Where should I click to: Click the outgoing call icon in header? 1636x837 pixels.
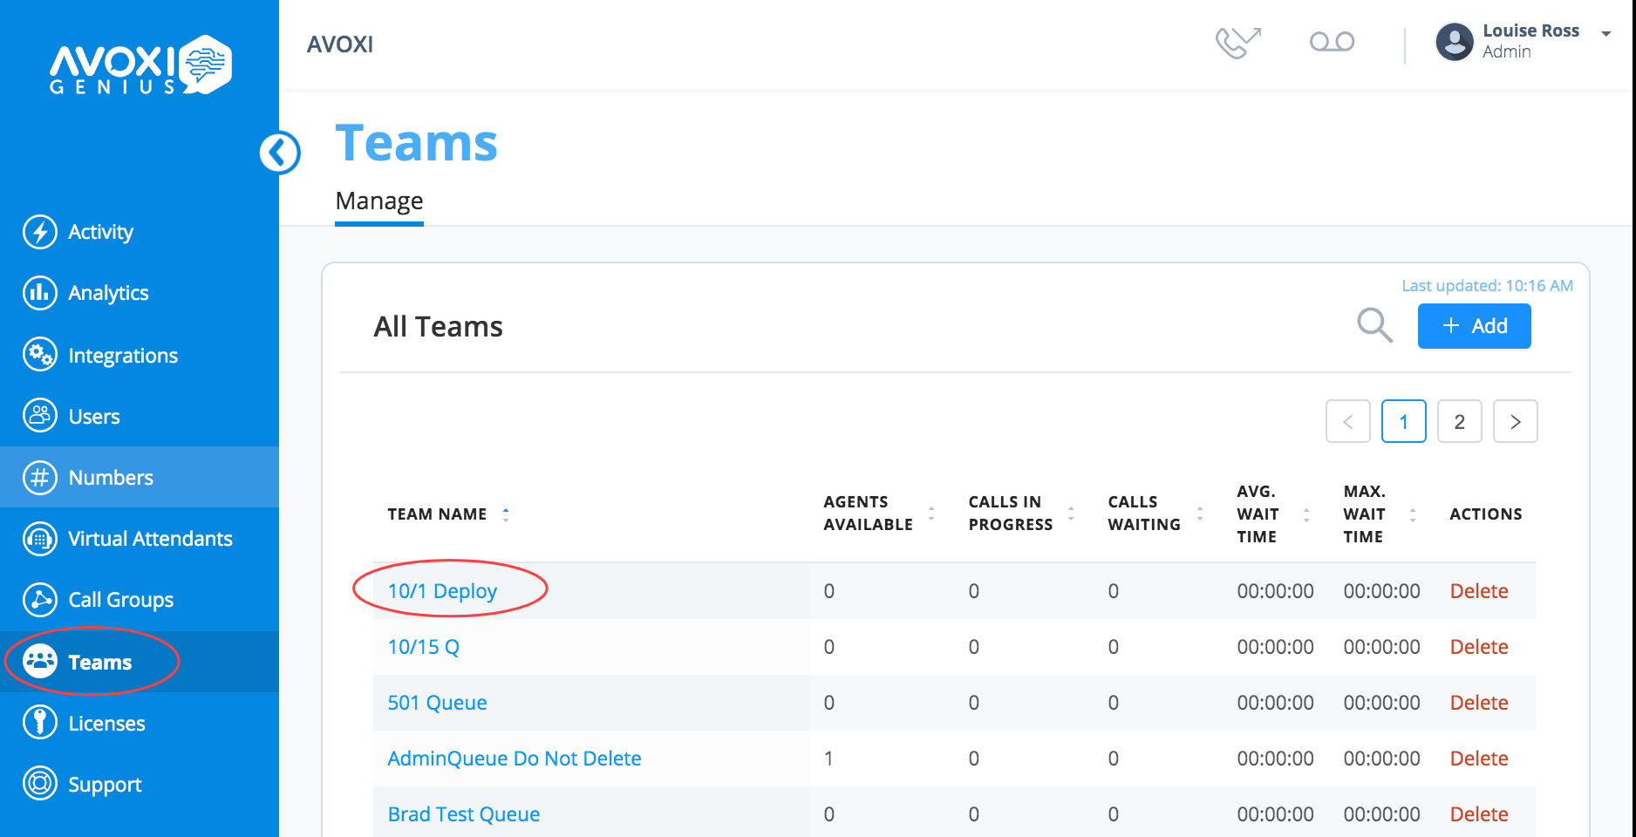coord(1238,41)
